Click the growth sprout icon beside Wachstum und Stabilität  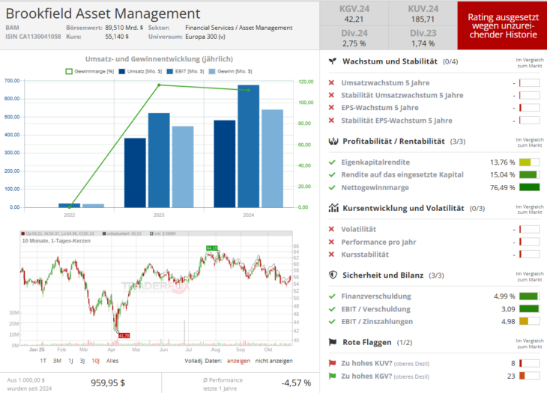point(333,61)
